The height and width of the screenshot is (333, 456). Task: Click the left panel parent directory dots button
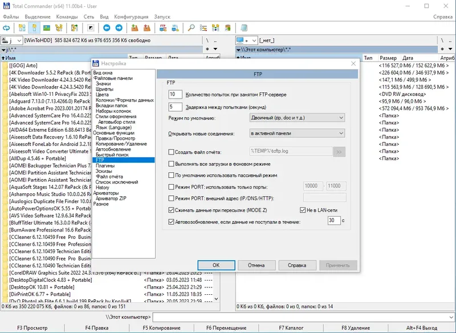pyautogui.click(x=215, y=40)
